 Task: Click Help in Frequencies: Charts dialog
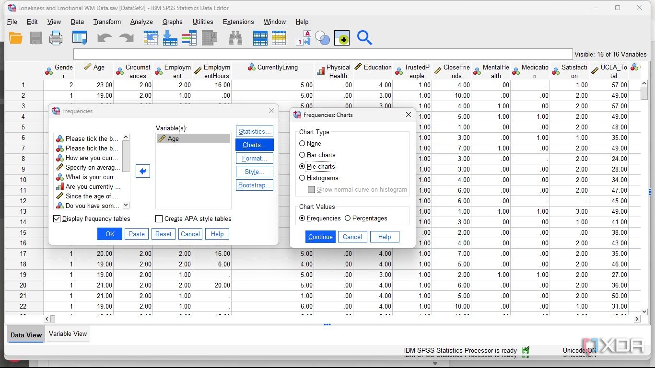[385, 237]
